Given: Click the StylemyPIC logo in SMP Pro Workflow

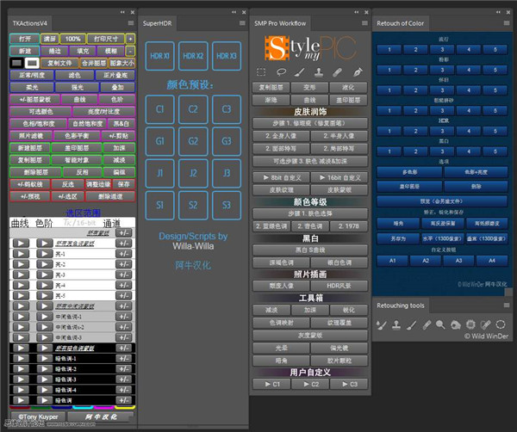Looking at the screenshot, I should [310, 48].
